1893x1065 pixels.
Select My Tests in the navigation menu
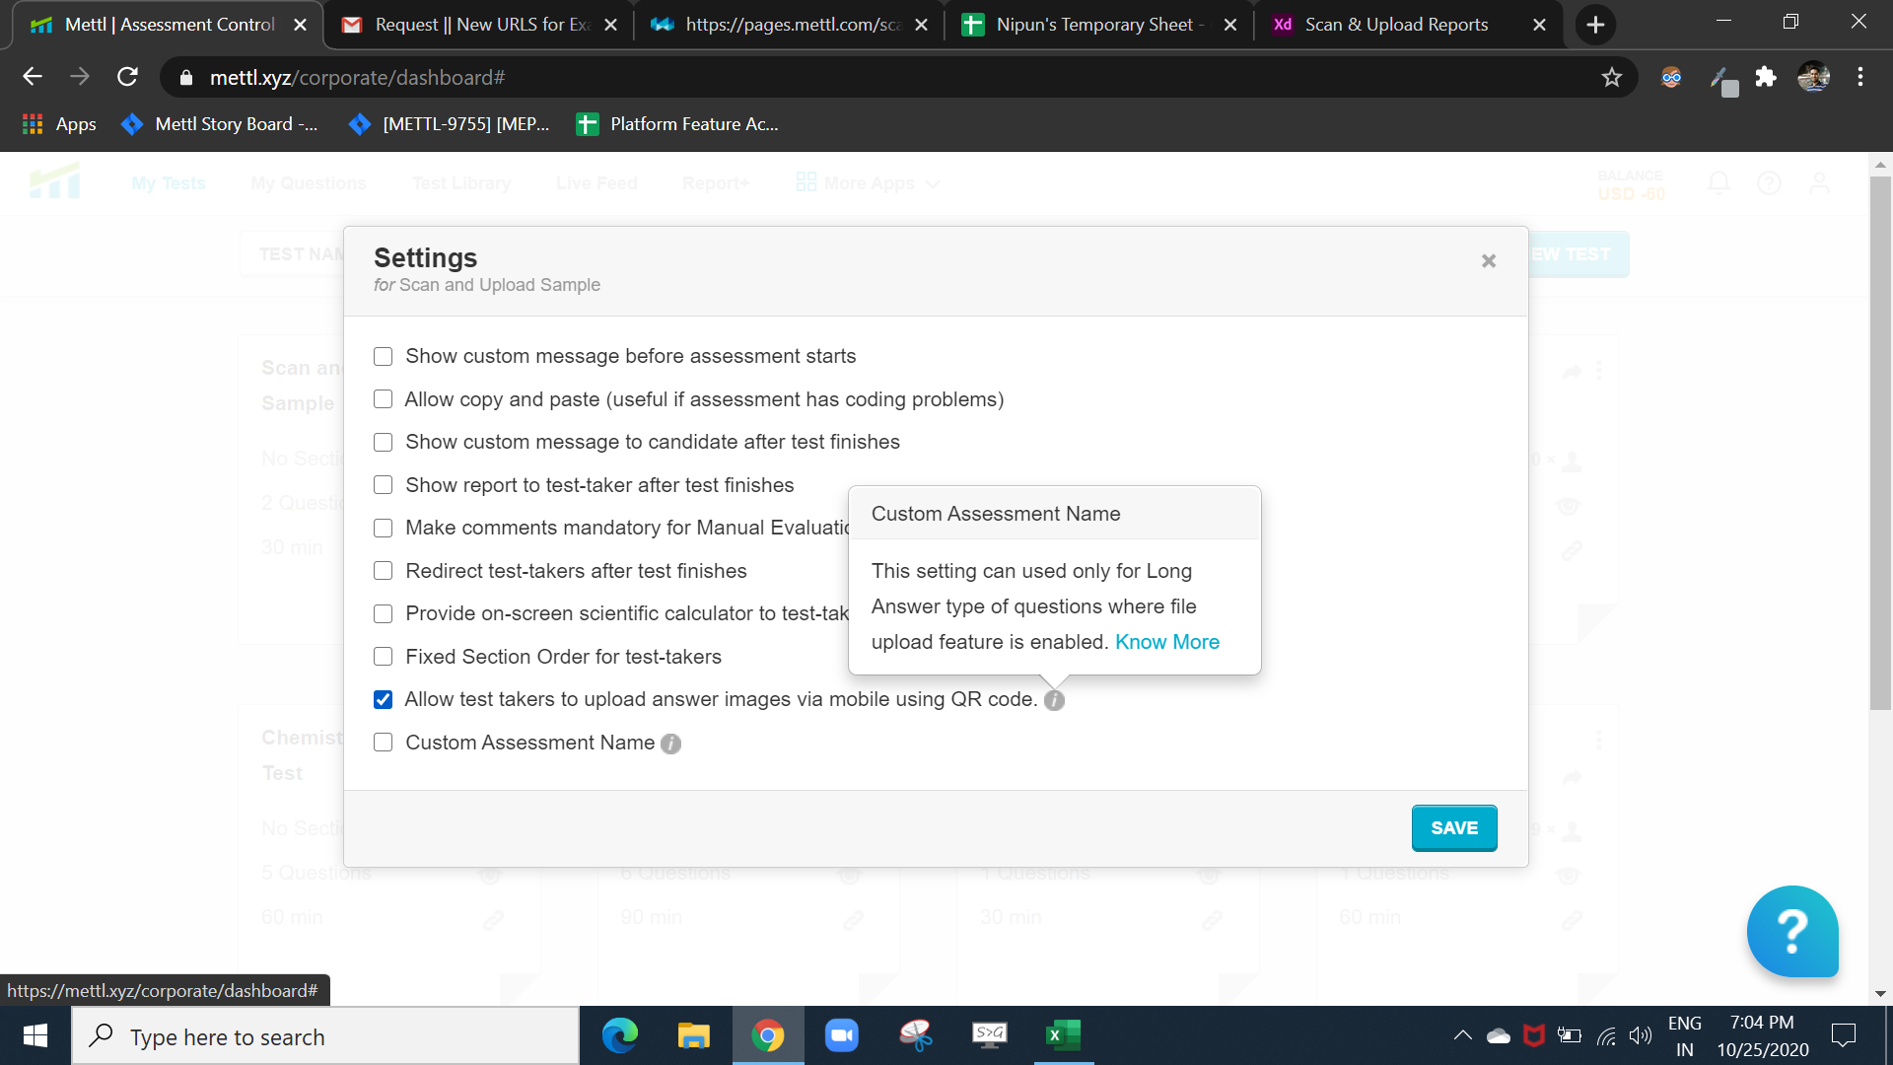point(168,182)
